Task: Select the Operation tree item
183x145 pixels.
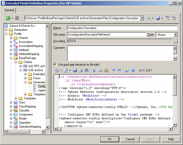Action: pos(25,123)
